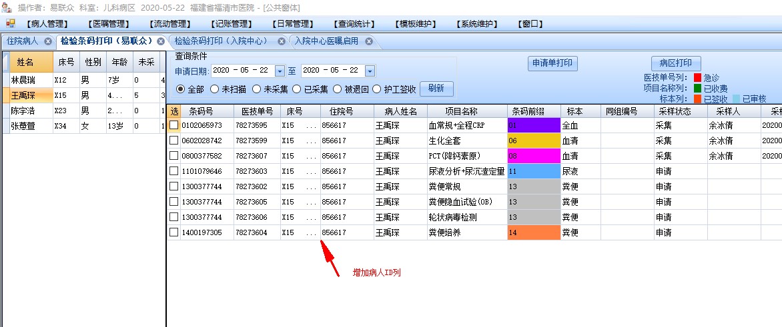This screenshot has height=327, width=782.
Task: Select the 未扫描 radio button
Action: 214,90
